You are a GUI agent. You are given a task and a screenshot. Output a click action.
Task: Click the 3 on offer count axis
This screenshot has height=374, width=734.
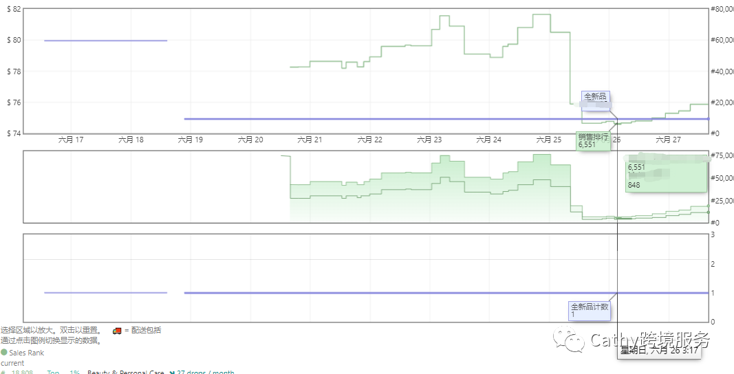click(x=713, y=234)
